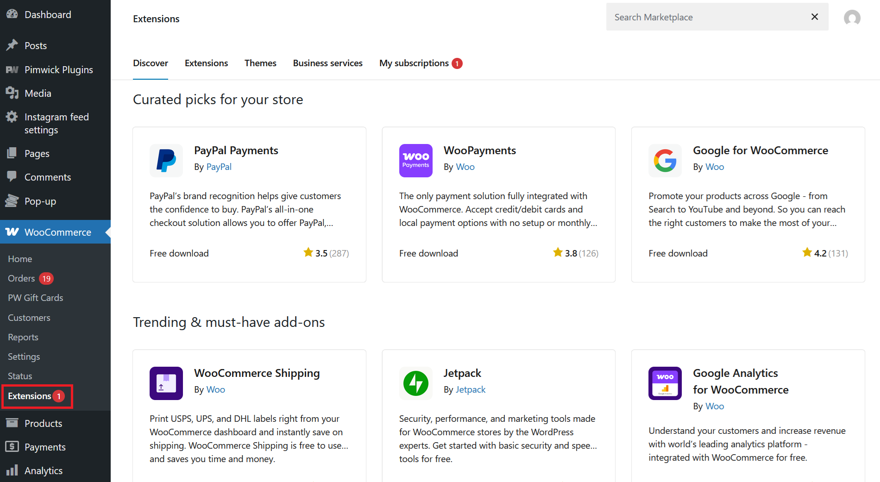Clear search with the X icon
The height and width of the screenshot is (482, 880).
[x=815, y=17]
